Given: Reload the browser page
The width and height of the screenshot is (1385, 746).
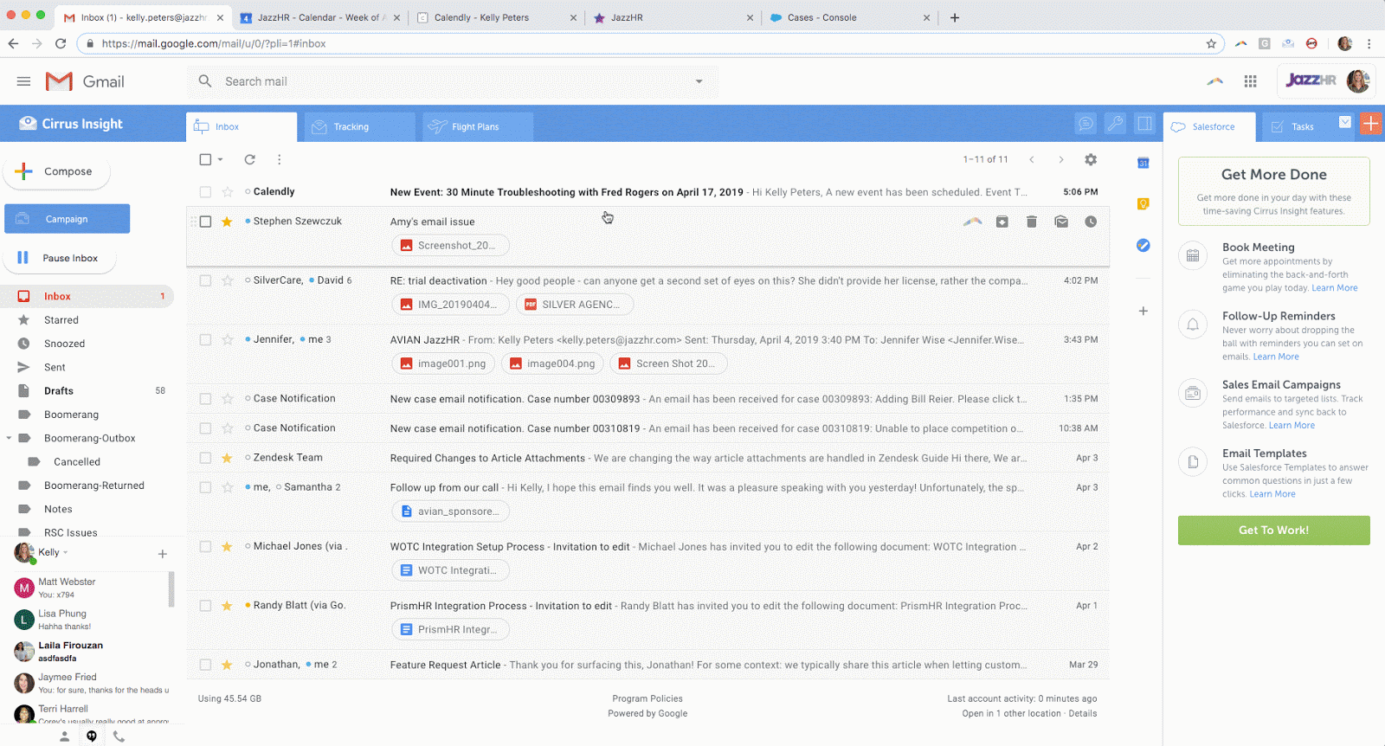Looking at the screenshot, I should point(61,43).
